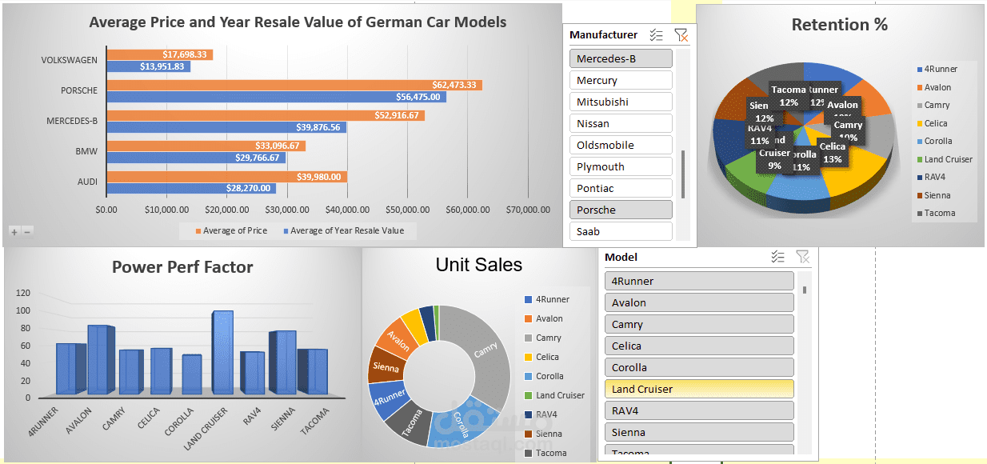Image resolution: width=987 pixels, height=464 pixels.
Task: Choose RAV4 in Model slicer
Action: [699, 410]
